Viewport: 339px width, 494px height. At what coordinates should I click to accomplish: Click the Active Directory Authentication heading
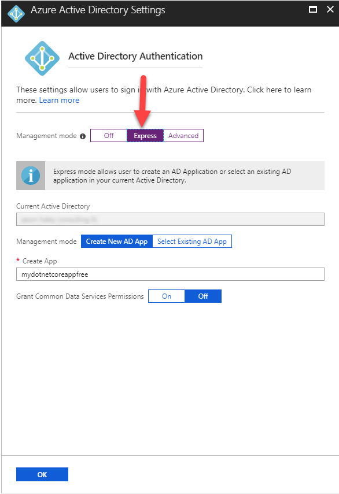click(x=135, y=56)
